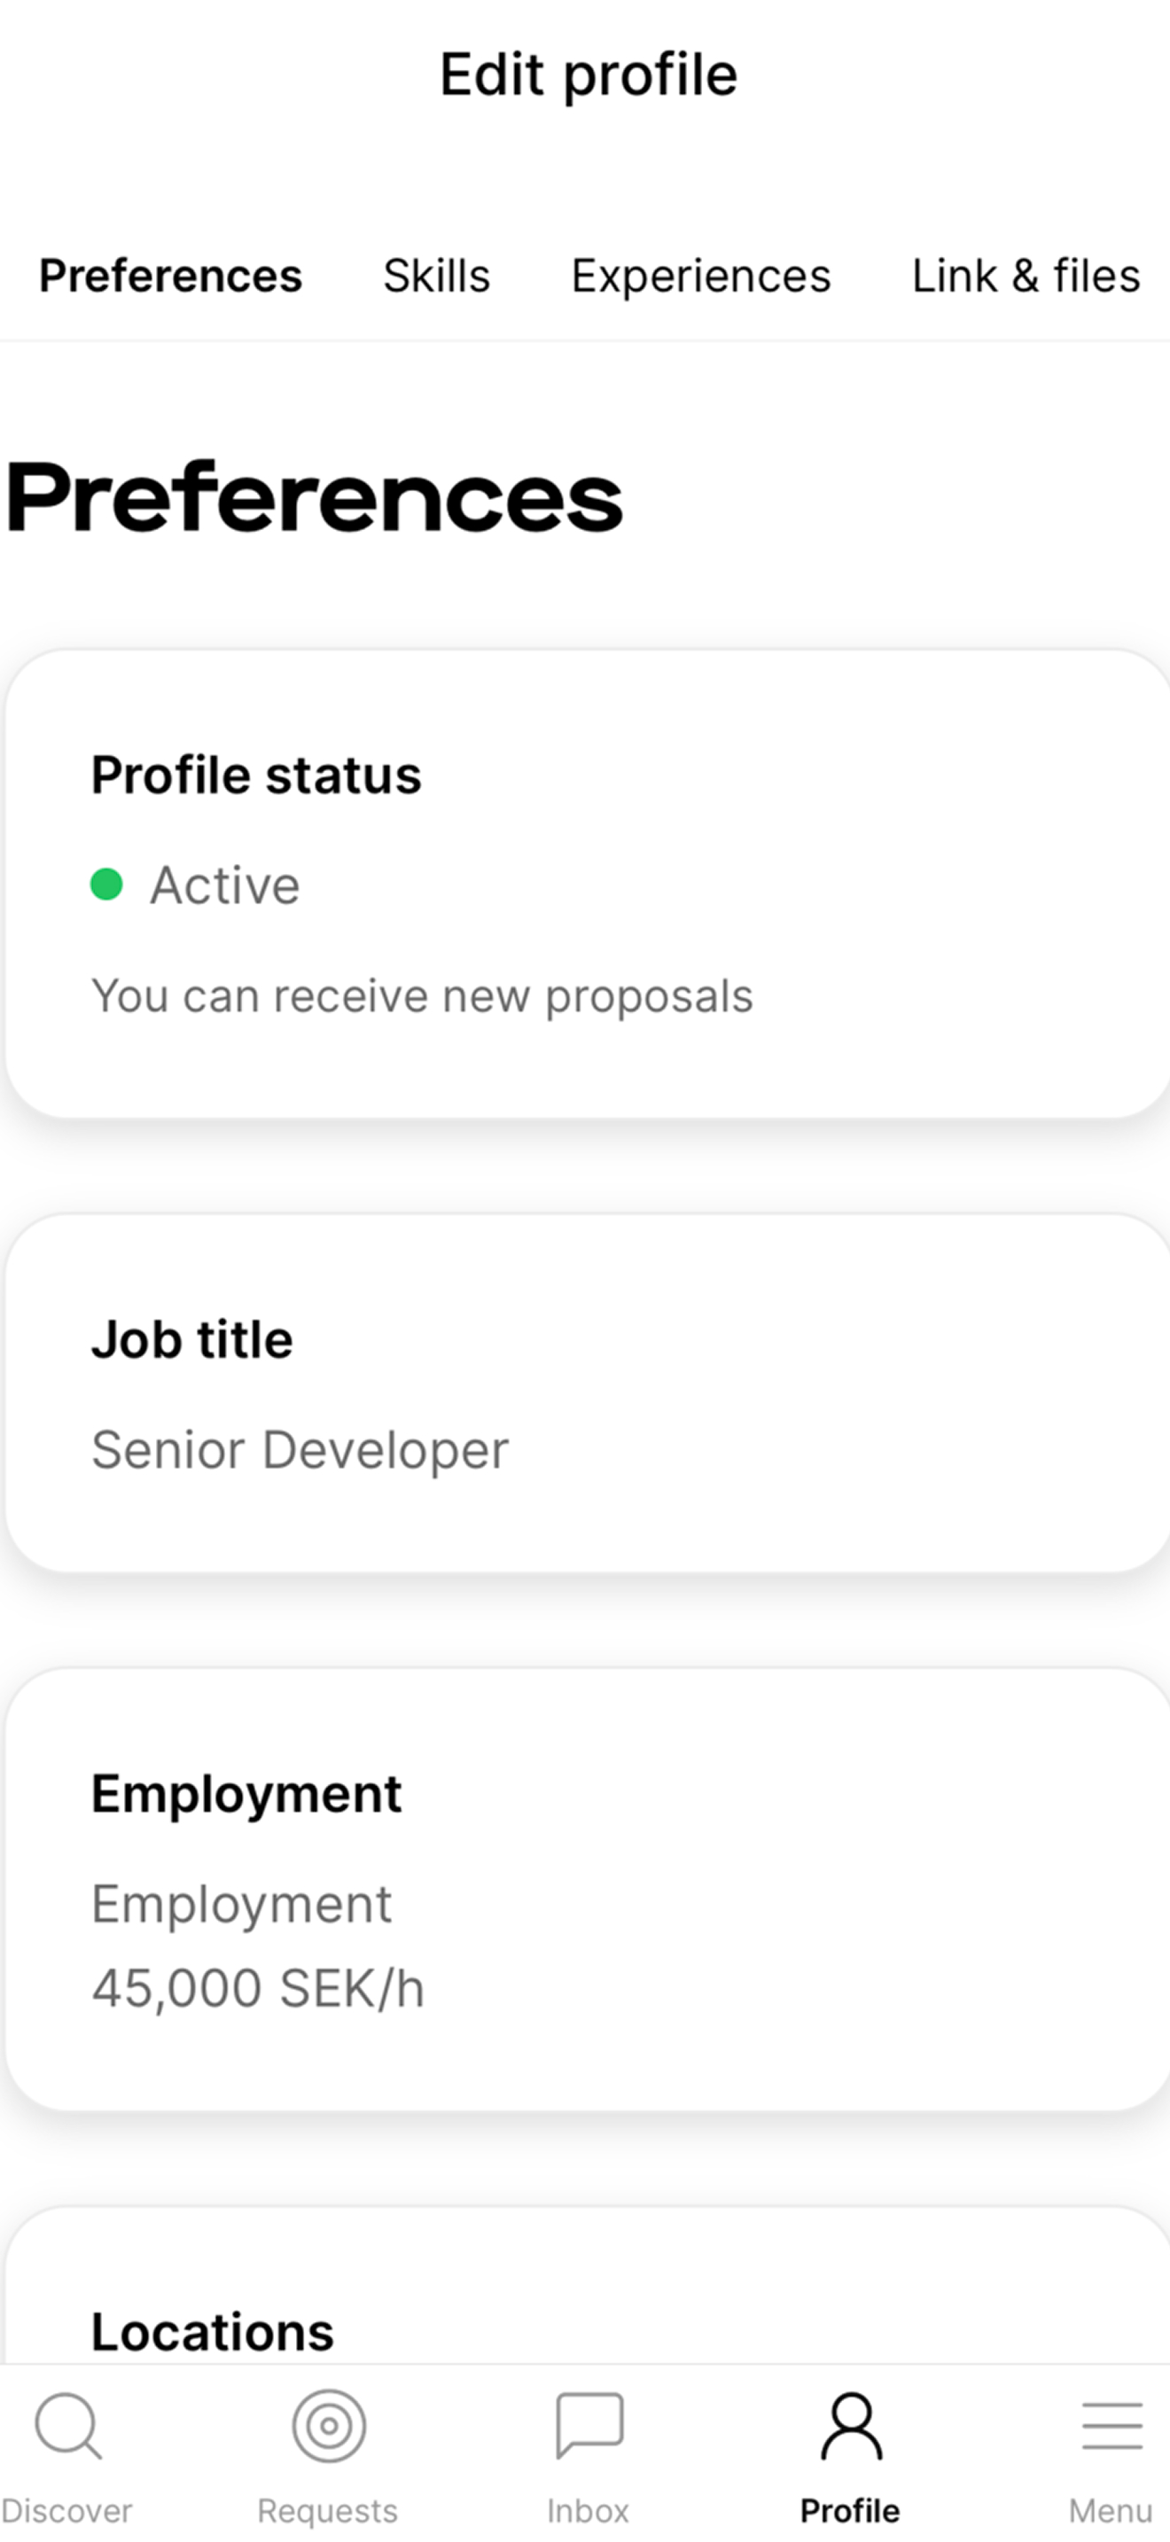Tap the green Active status dot
The width and height of the screenshot is (1170, 2542).
tap(106, 885)
